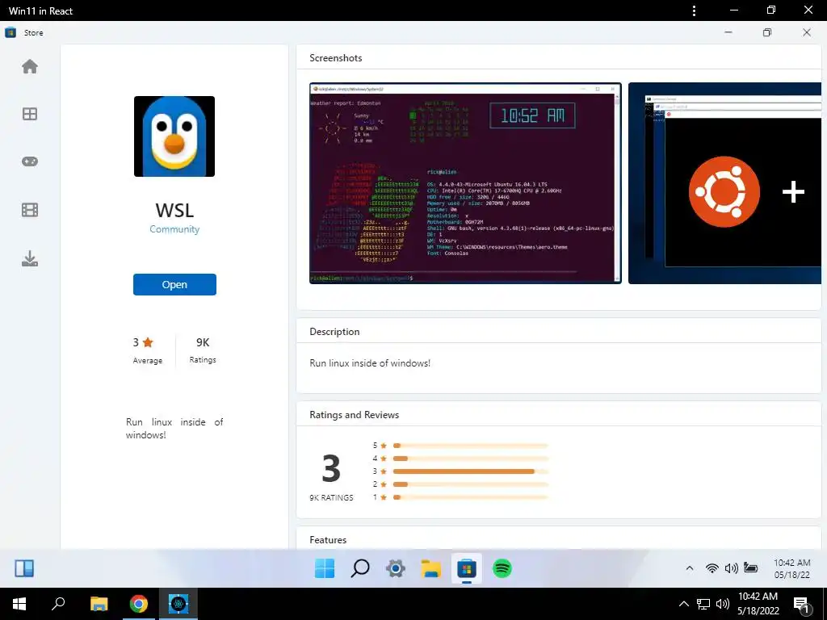Viewport: 827px width, 620px height.
Task: Show hidden icons chevron in the Win11 tray
Action: tap(690, 568)
